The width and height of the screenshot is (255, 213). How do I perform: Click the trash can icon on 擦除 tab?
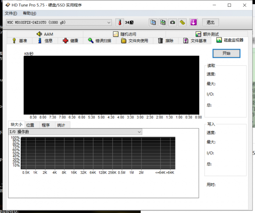coord(160,41)
